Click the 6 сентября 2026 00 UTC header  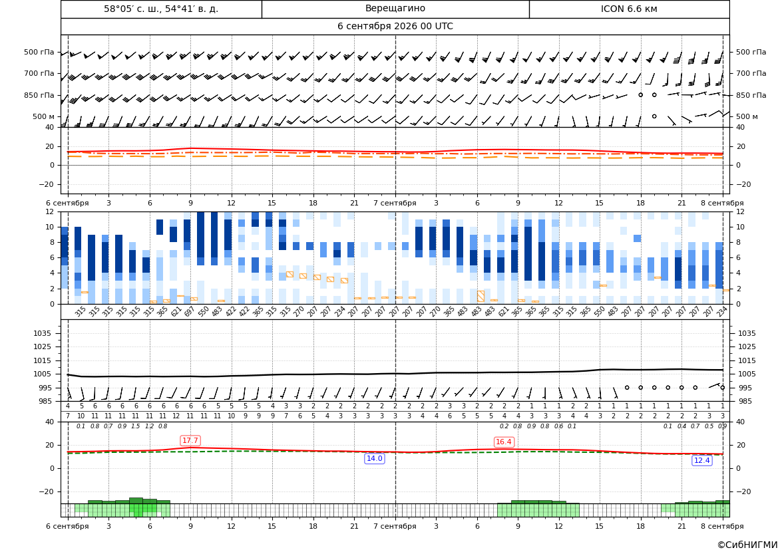tap(395, 27)
